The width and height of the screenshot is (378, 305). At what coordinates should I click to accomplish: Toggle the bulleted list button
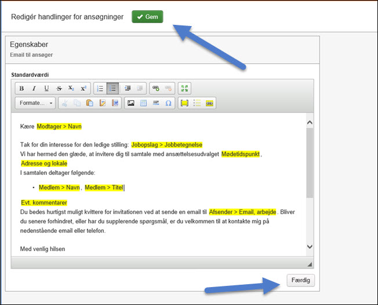[112, 89]
